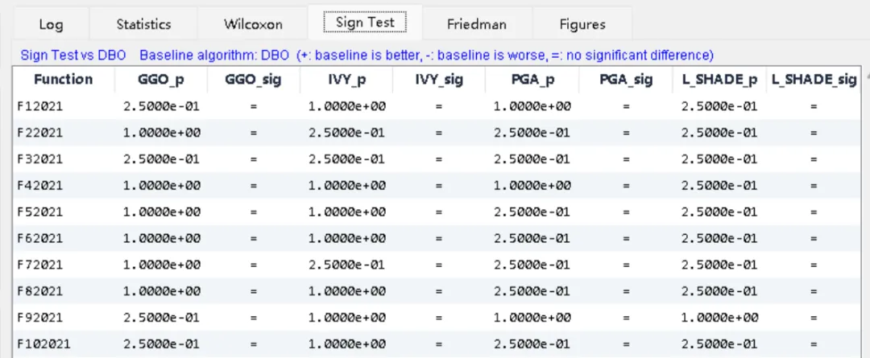Open the Statistics tab
The image size is (870, 358).
click(x=143, y=24)
